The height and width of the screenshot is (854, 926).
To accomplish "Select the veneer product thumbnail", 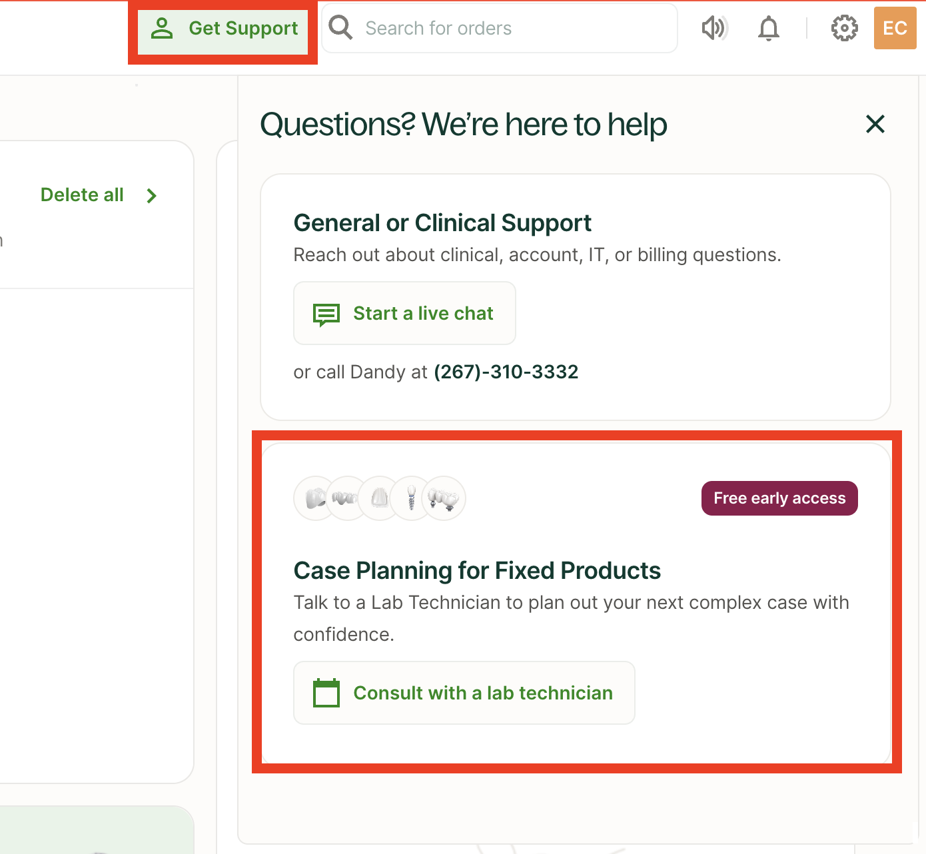I will point(379,498).
